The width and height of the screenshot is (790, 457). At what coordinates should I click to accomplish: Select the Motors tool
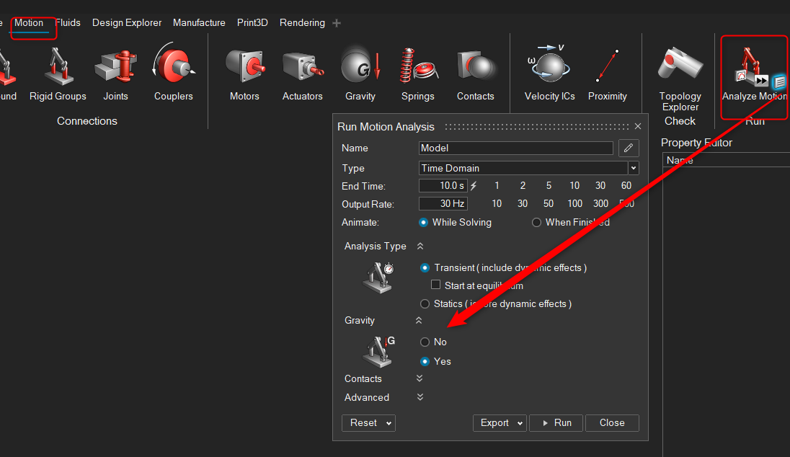(x=244, y=74)
